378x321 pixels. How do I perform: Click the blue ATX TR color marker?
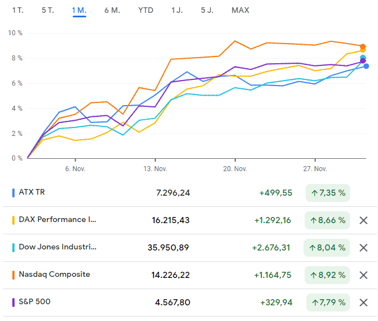(x=13, y=193)
